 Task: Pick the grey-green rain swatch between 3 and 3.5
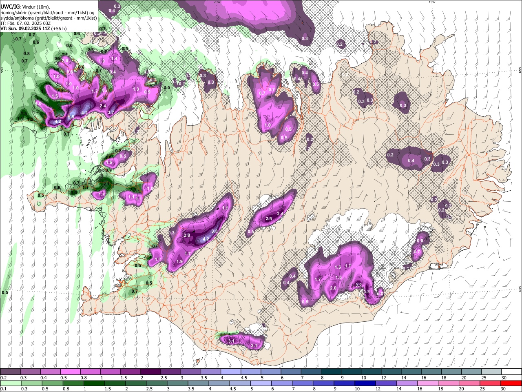177,383
